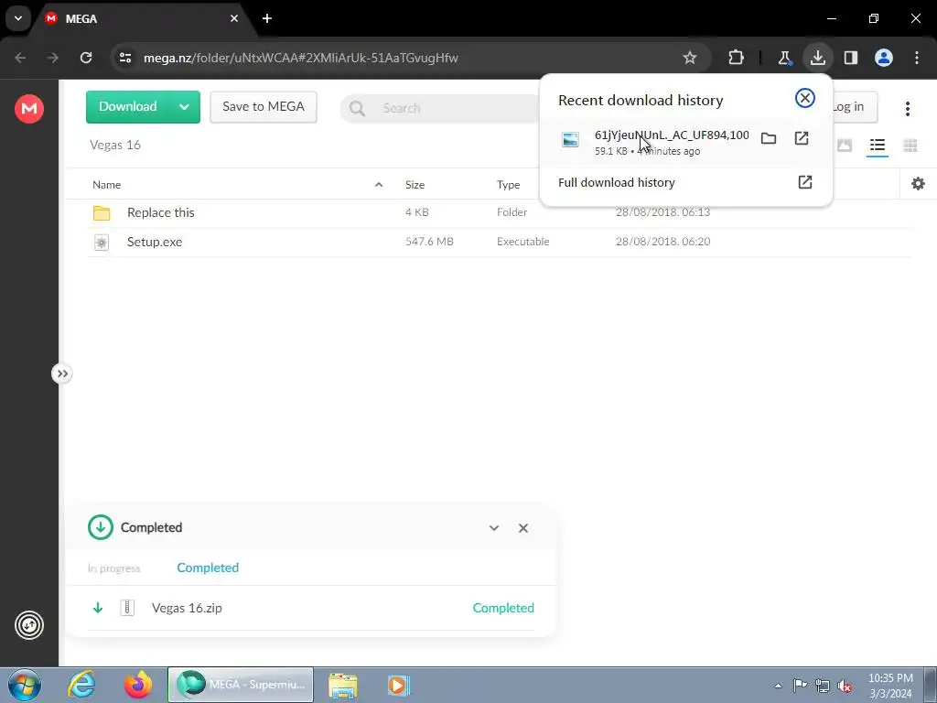Screen dimensions: 937x703
Task: Go forward in browser history
Action: pos(53,58)
